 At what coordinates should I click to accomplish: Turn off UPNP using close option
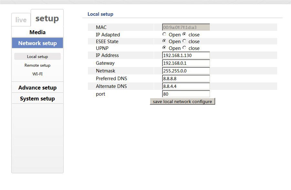click(x=184, y=48)
